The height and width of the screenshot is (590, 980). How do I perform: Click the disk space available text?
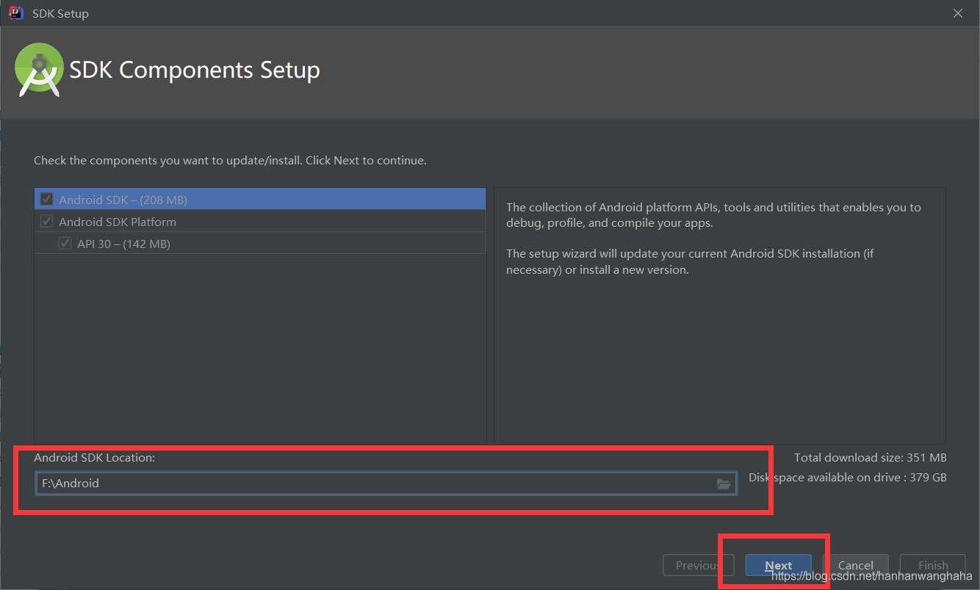pos(847,477)
